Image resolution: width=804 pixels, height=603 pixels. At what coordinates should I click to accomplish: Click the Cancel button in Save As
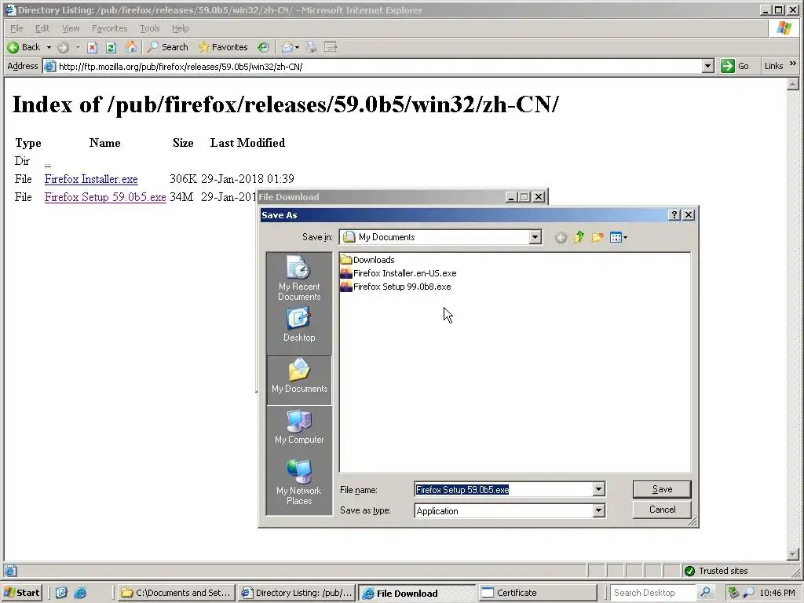tap(662, 510)
